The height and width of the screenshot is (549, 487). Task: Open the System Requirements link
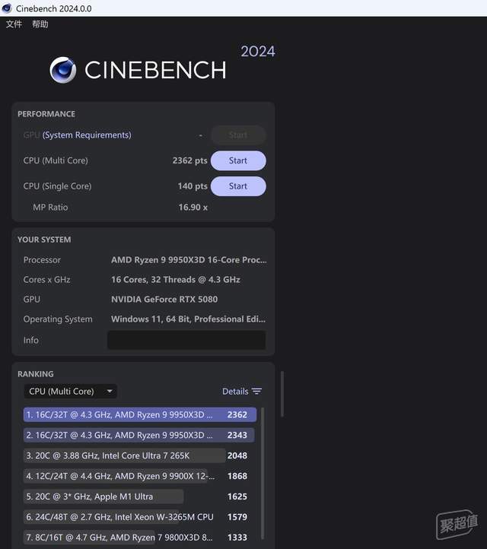pyautogui.click(x=87, y=135)
